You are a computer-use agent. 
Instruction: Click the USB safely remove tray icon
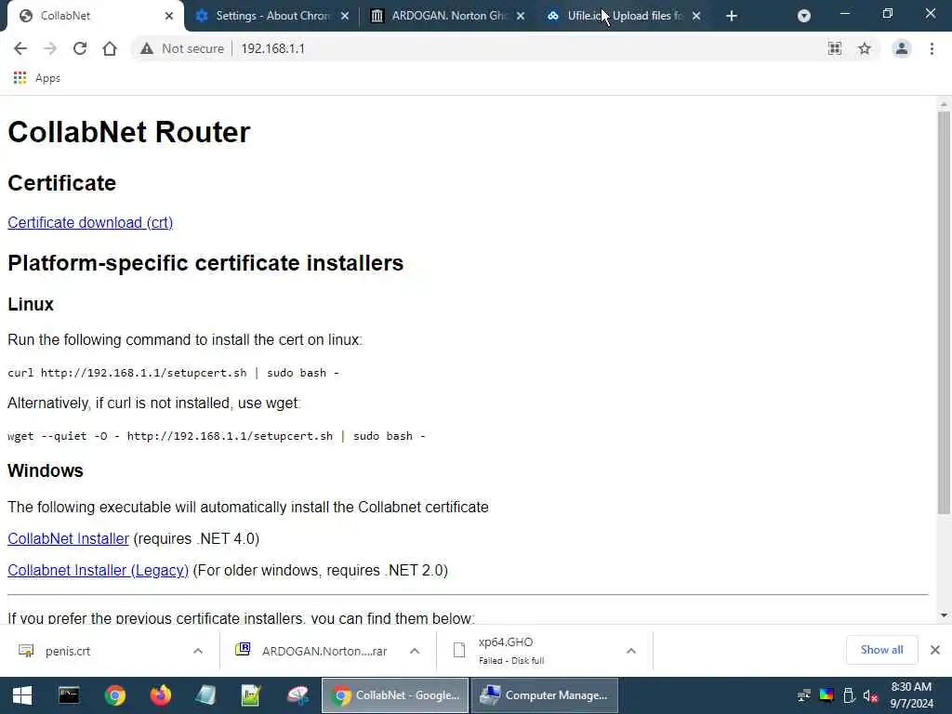click(849, 695)
